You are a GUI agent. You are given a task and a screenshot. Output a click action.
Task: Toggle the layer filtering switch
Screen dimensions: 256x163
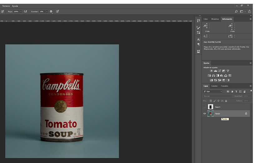251,91
